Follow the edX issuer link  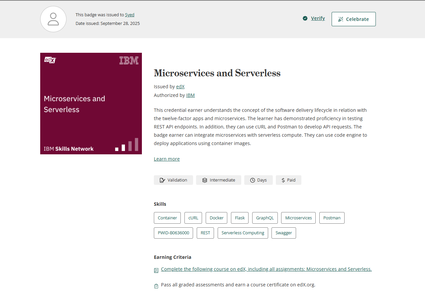click(x=180, y=87)
